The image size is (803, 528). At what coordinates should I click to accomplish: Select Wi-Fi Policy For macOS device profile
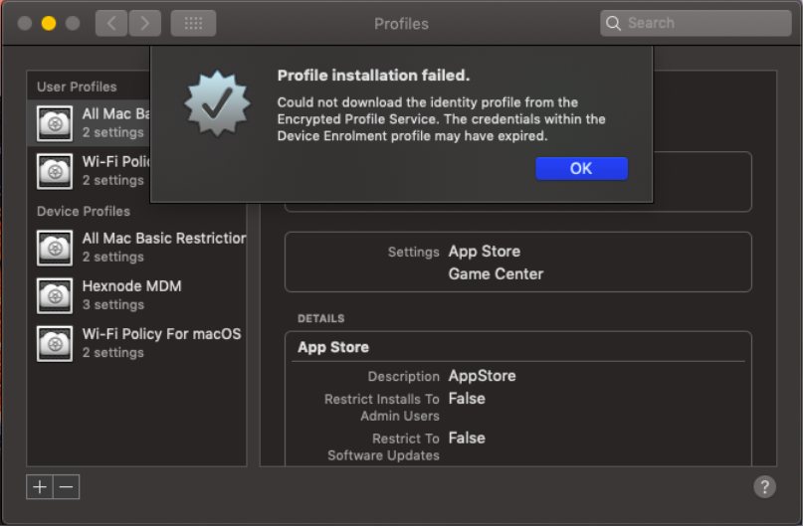pyautogui.click(x=136, y=343)
